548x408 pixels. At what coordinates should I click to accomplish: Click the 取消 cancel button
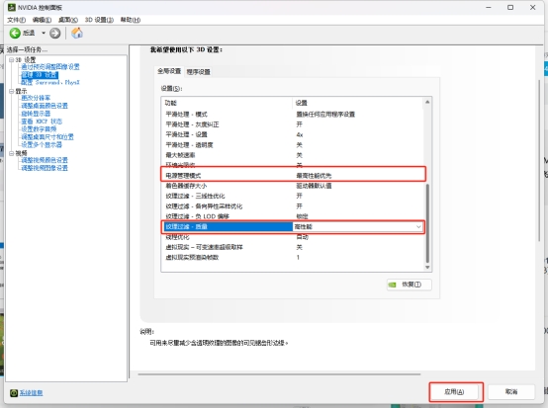click(x=511, y=392)
